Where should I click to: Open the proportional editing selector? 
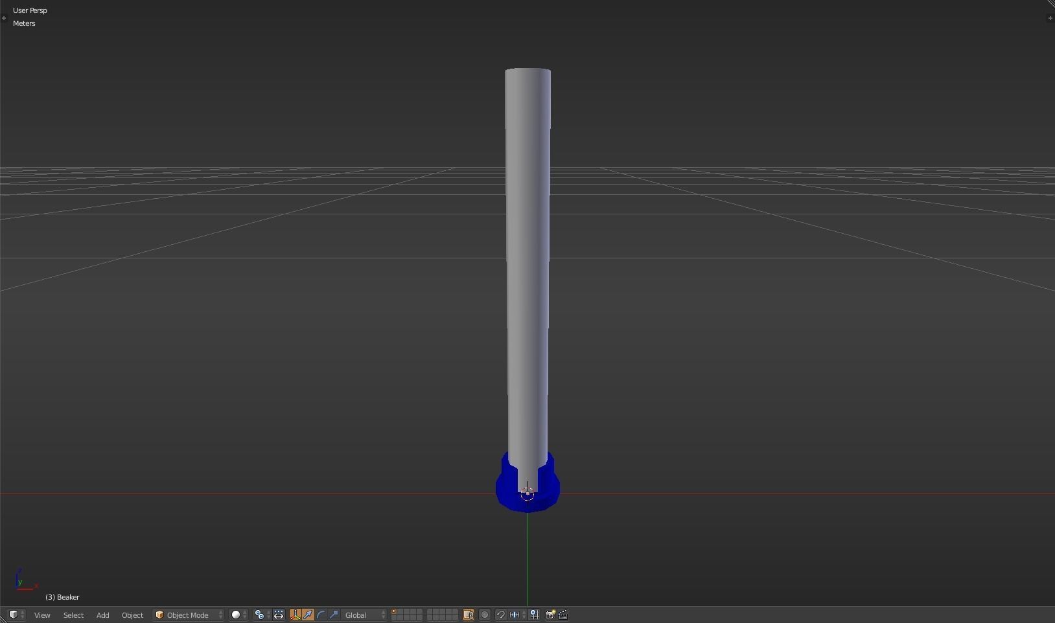click(x=485, y=615)
